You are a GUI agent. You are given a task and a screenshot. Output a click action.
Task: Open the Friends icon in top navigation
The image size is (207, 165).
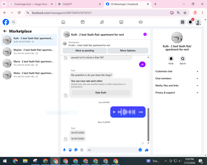coord(102,22)
